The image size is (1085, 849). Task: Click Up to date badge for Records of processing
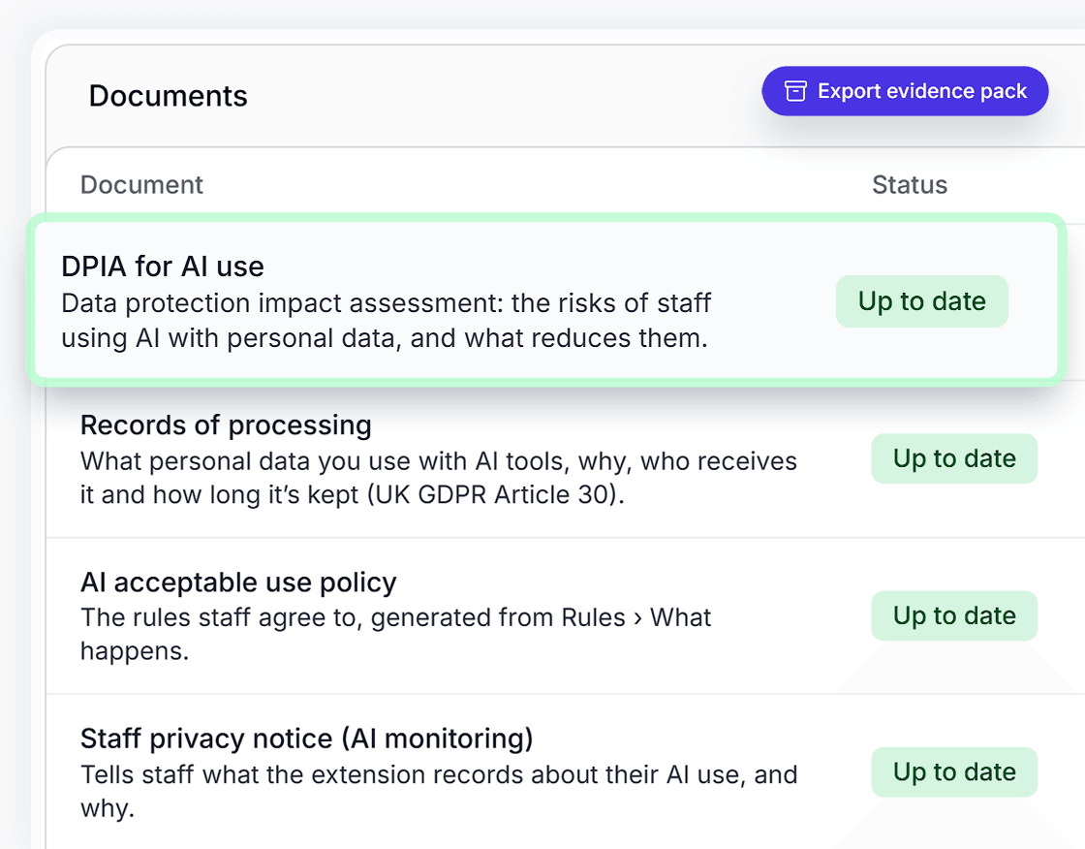click(954, 458)
